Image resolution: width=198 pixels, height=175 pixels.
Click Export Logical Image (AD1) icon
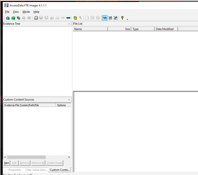(x=46, y=18)
